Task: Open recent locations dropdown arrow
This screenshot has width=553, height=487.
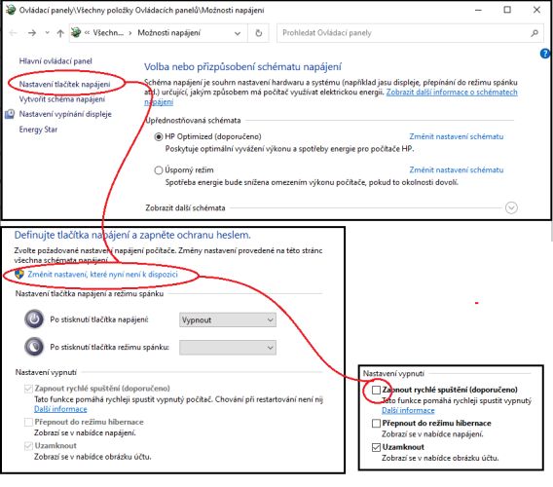Action: (x=48, y=33)
